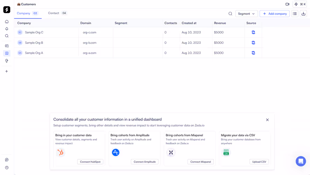
Task: Open the feedback message icon in sidebar
Action: [x=7, y=46]
